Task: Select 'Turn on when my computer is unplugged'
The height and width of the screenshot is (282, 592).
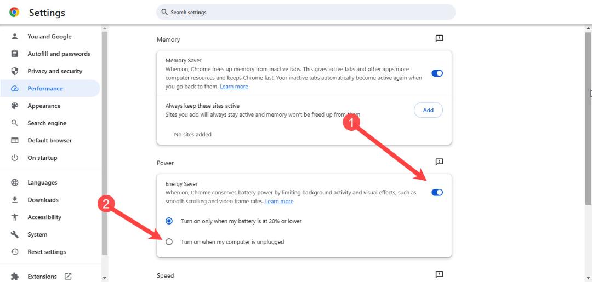Action: tap(169, 242)
